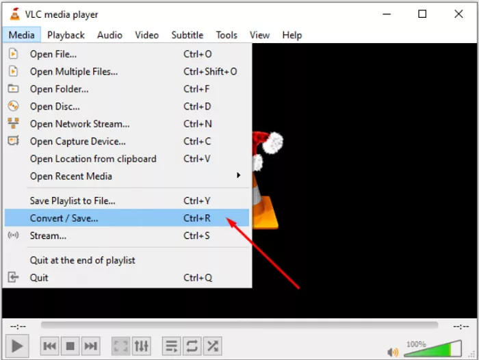Screen dimensions: 479x360
Task: Mute audio with the speaker icon
Action: pyautogui.click(x=393, y=352)
